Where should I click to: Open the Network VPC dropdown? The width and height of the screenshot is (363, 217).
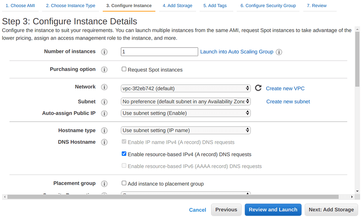tap(186, 88)
